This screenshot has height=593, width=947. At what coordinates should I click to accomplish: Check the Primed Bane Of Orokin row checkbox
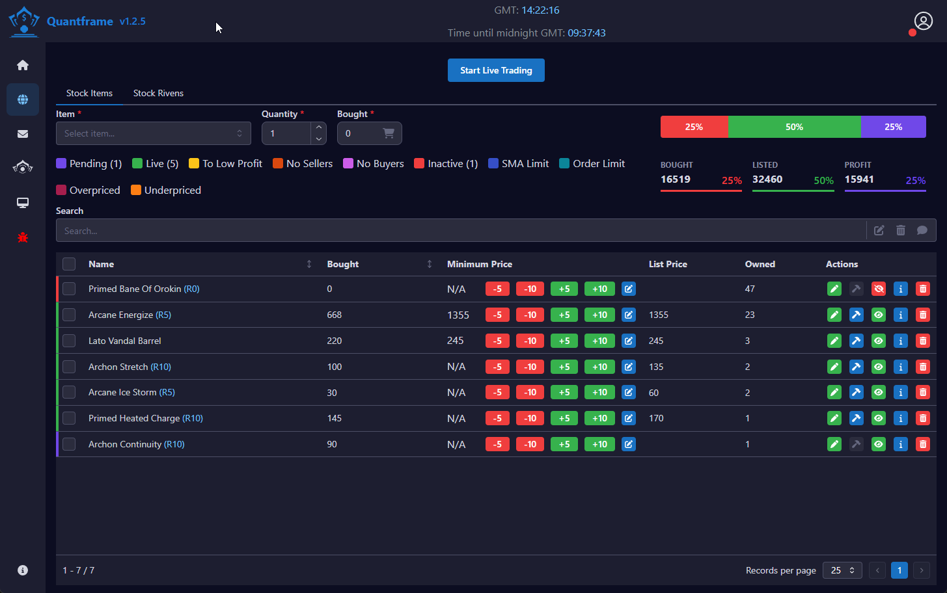coord(69,289)
